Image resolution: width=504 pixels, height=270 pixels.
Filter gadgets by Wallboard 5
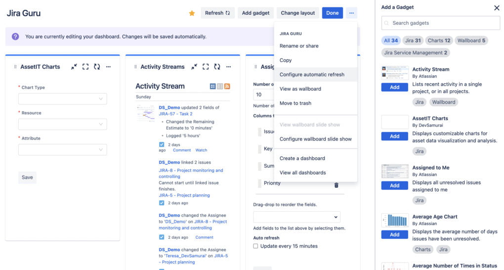[x=471, y=41]
